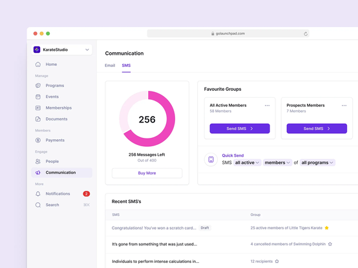Unfavourite the Little Tigers Karate star
The height and width of the screenshot is (268, 358).
(x=327, y=228)
